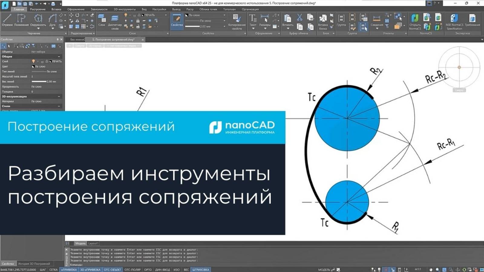Click the scissors cut icon
This screenshot has height=272, width=484.
(299, 17)
